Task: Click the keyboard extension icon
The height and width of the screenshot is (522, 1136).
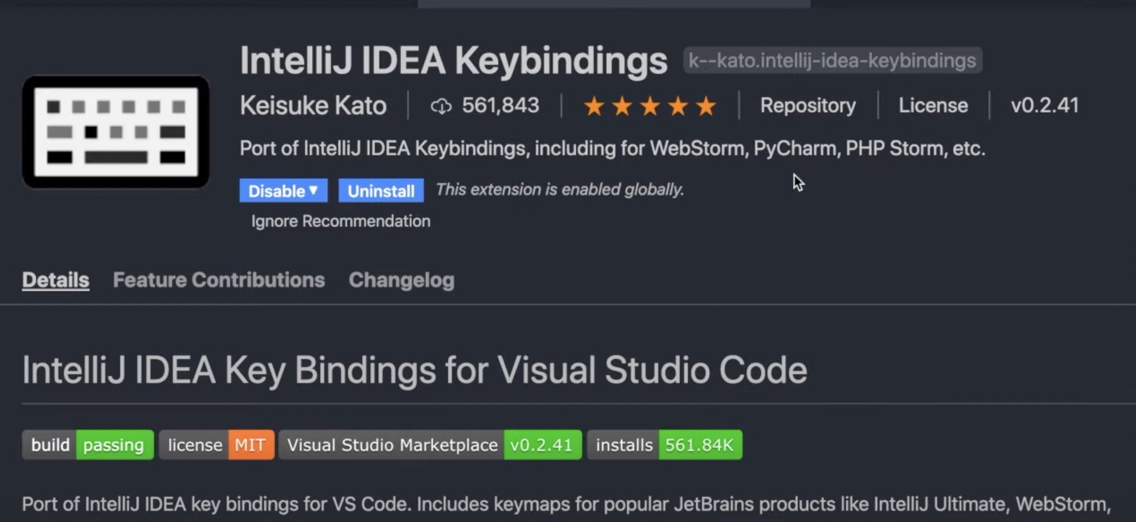Action: tap(116, 132)
